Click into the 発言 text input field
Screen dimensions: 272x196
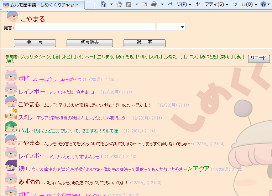click(85, 27)
